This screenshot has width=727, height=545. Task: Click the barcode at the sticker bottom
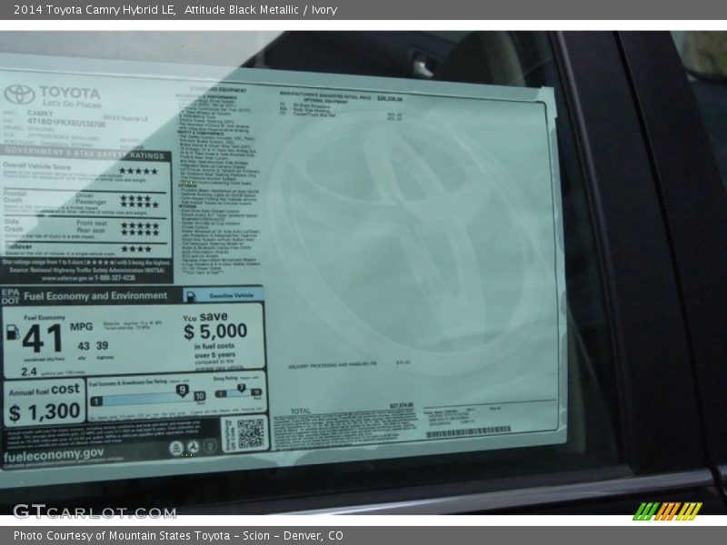pyautogui.click(x=468, y=432)
